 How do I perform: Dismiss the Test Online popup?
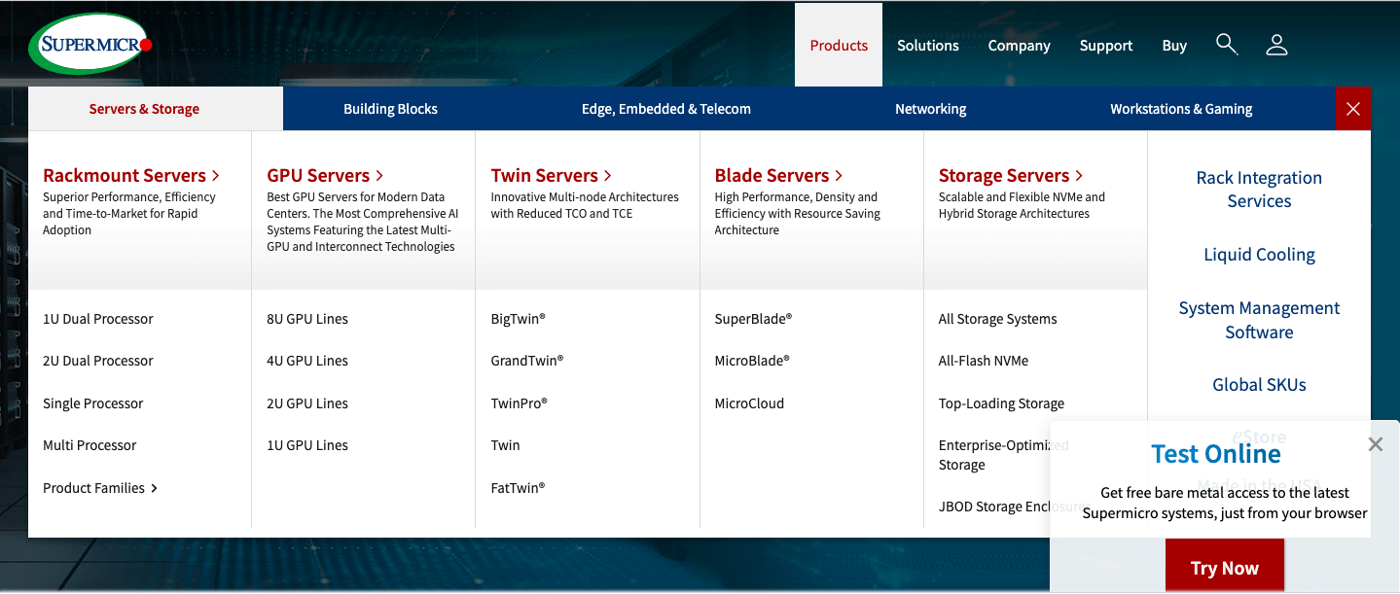1375,443
